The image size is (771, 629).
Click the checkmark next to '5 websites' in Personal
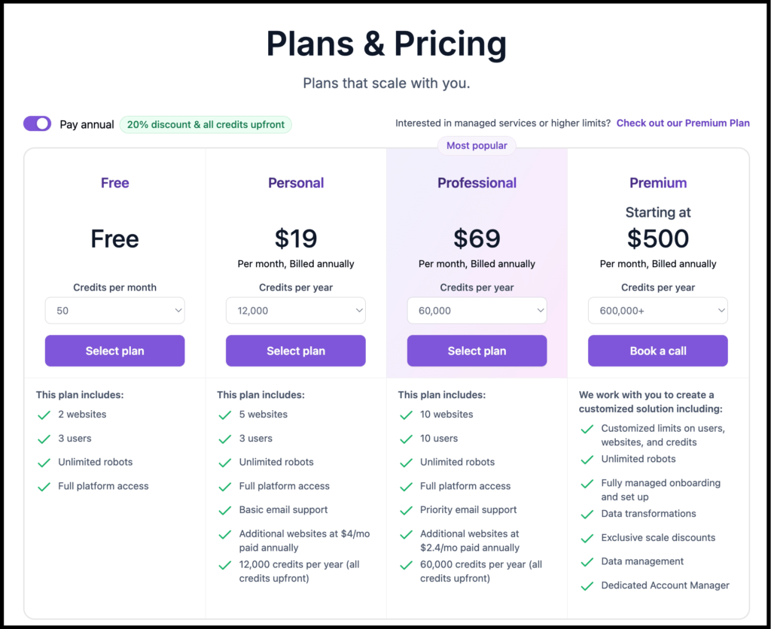pos(225,414)
